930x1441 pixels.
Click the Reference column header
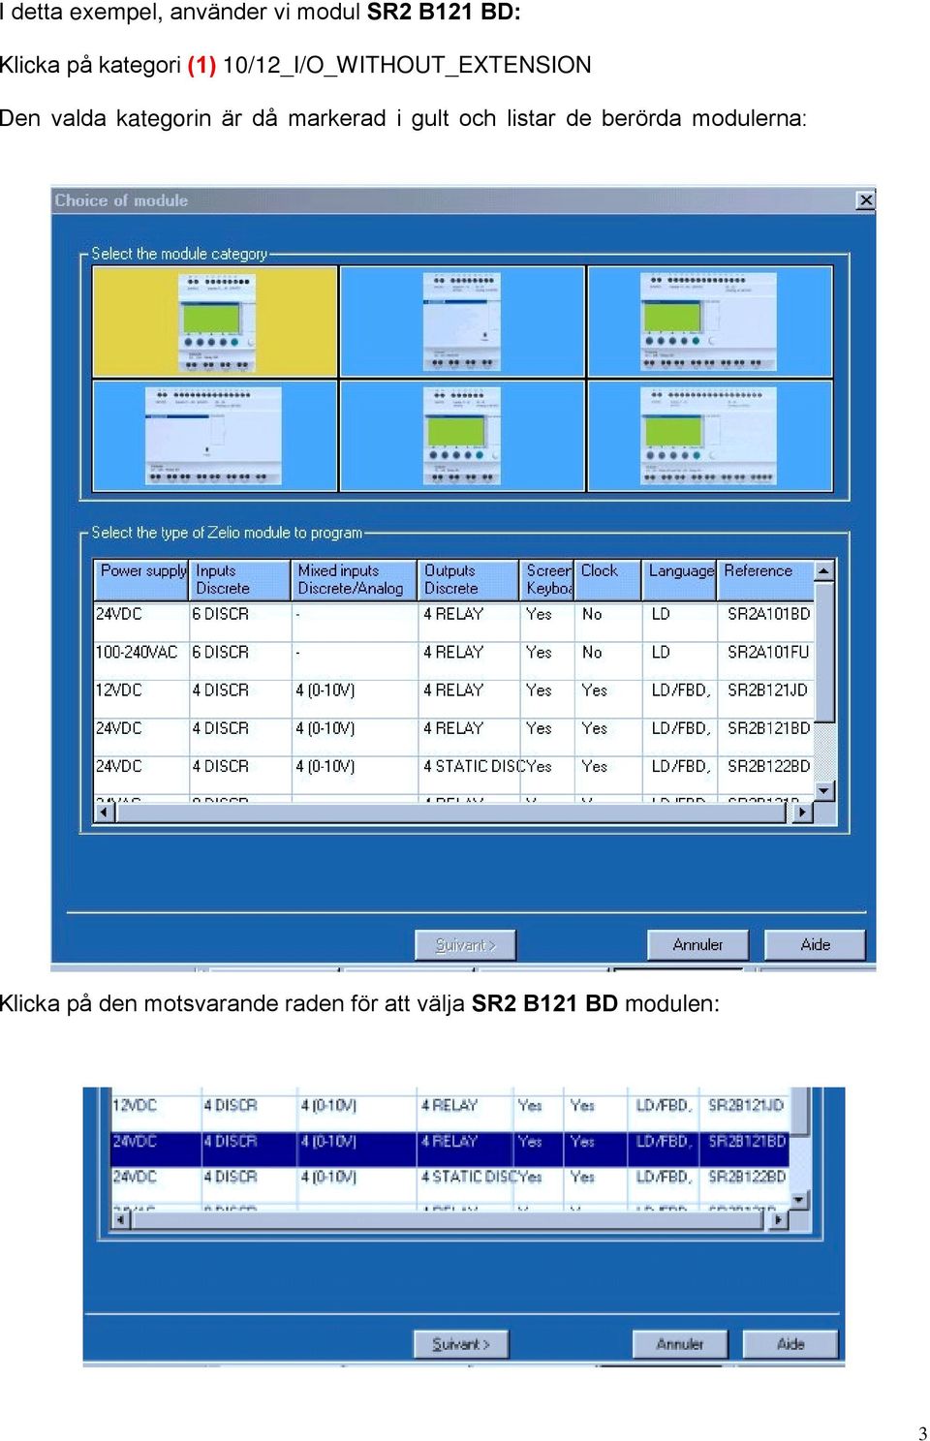coord(765,579)
